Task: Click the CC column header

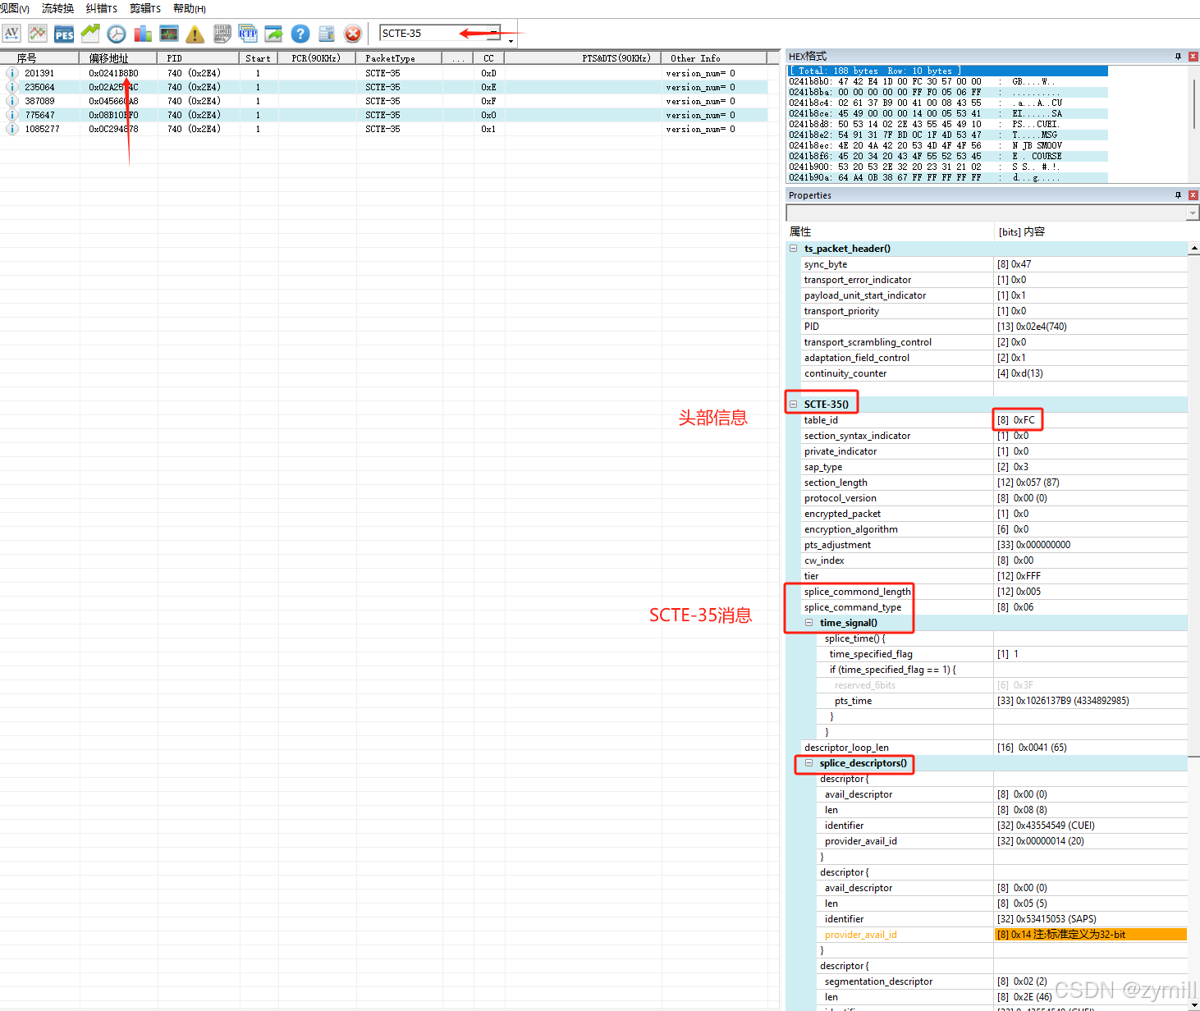Action: tap(489, 58)
